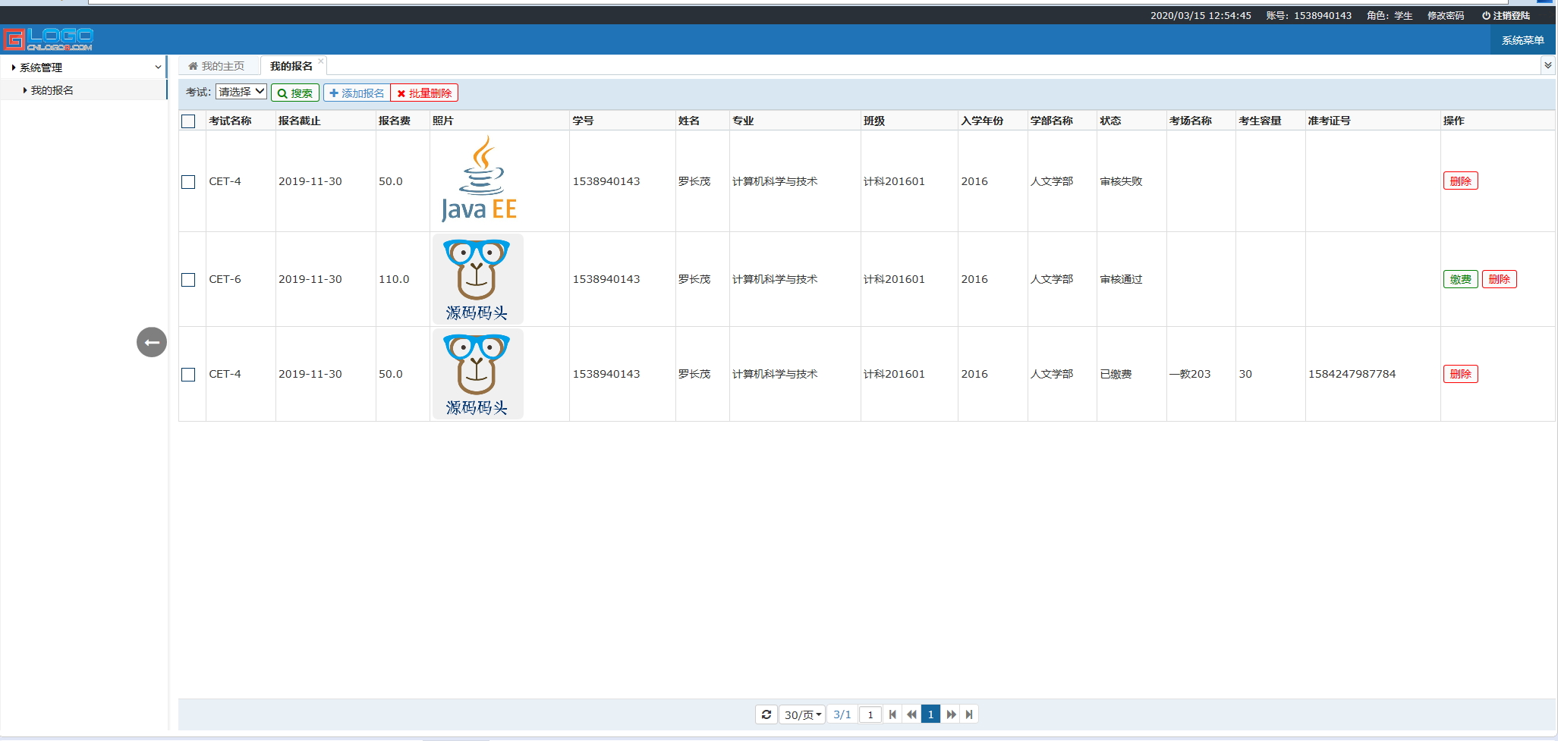Collapse the sidebar with the circular arrow button
Screen dimensions: 1558x741
[x=151, y=342]
